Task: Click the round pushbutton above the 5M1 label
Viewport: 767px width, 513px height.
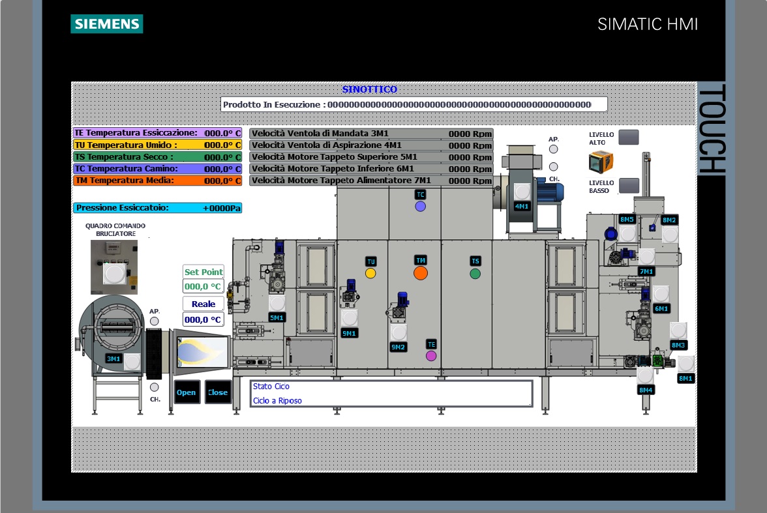Action: [x=277, y=303]
